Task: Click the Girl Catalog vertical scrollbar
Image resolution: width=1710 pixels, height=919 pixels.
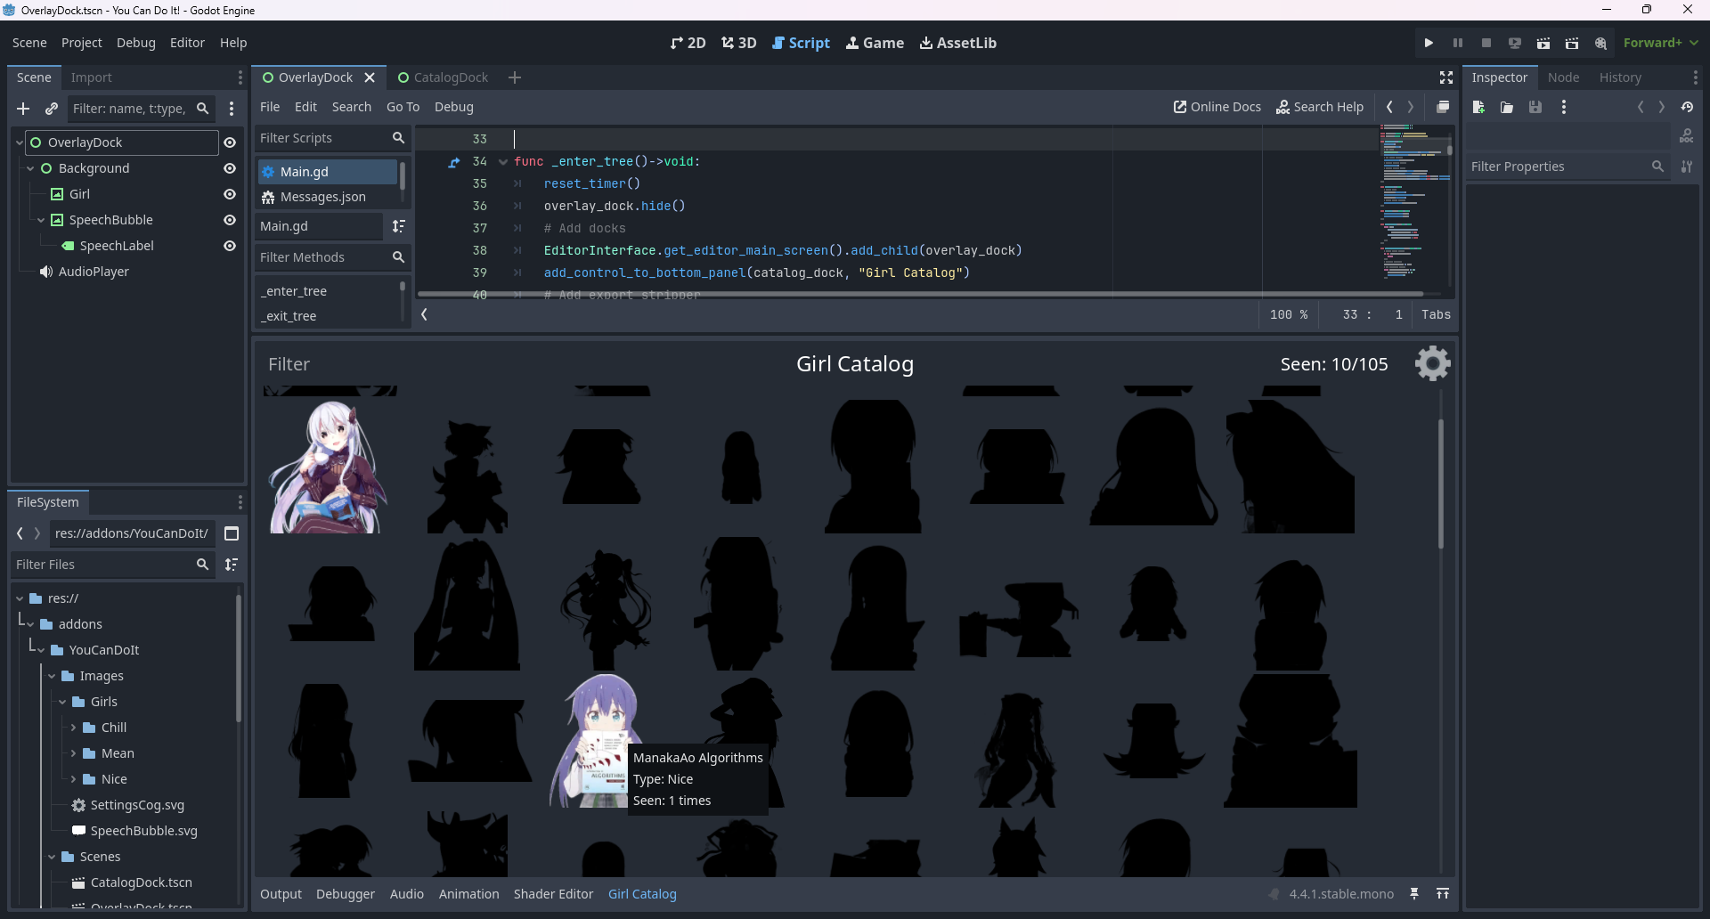Action: (1440, 483)
